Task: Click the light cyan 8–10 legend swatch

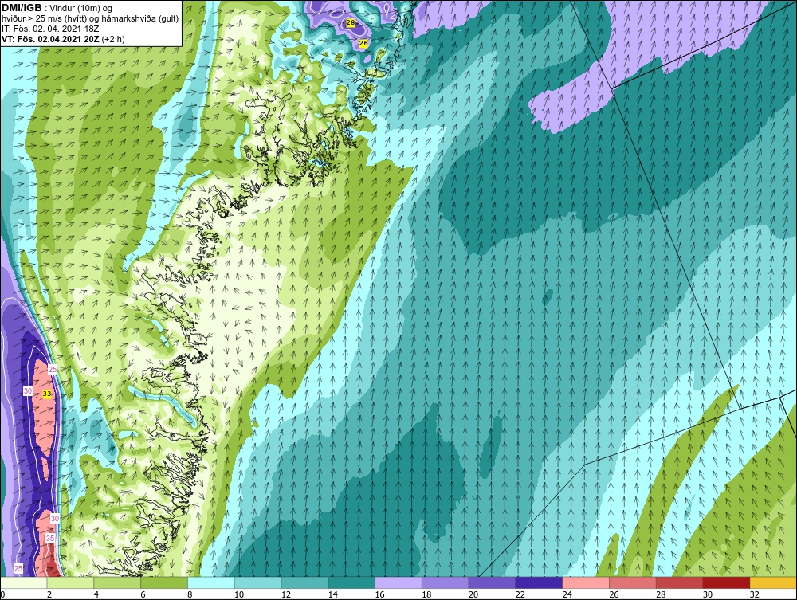Action: [x=211, y=582]
